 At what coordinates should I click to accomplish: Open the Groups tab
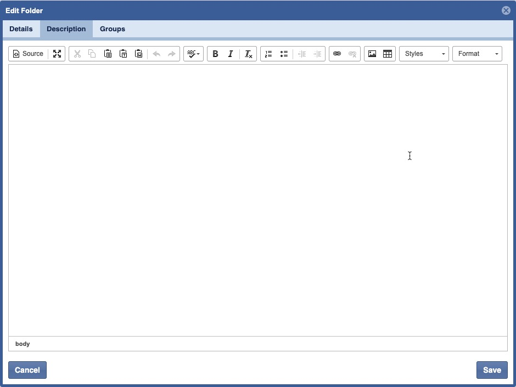click(x=113, y=29)
